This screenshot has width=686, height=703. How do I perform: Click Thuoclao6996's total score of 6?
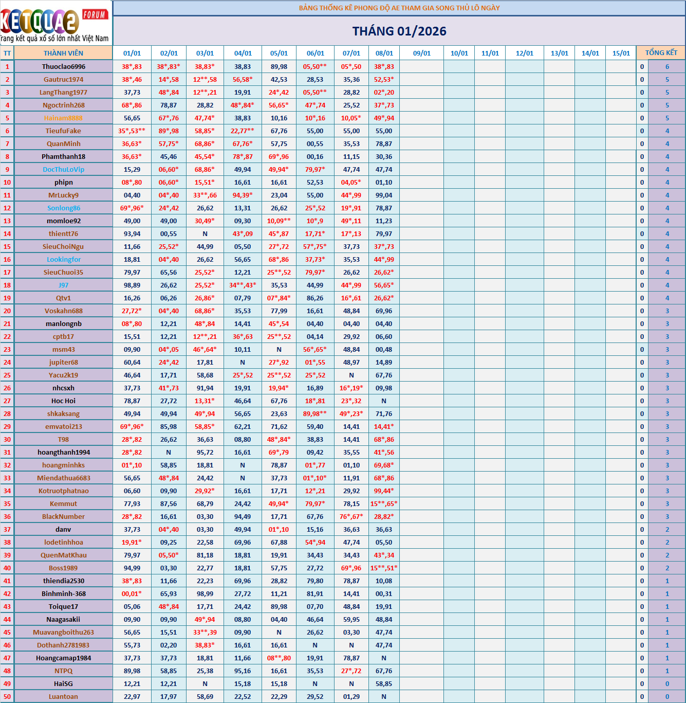[x=667, y=66]
